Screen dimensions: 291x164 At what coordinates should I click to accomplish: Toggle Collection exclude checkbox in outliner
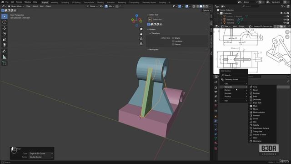pyautogui.click(x=281, y=13)
